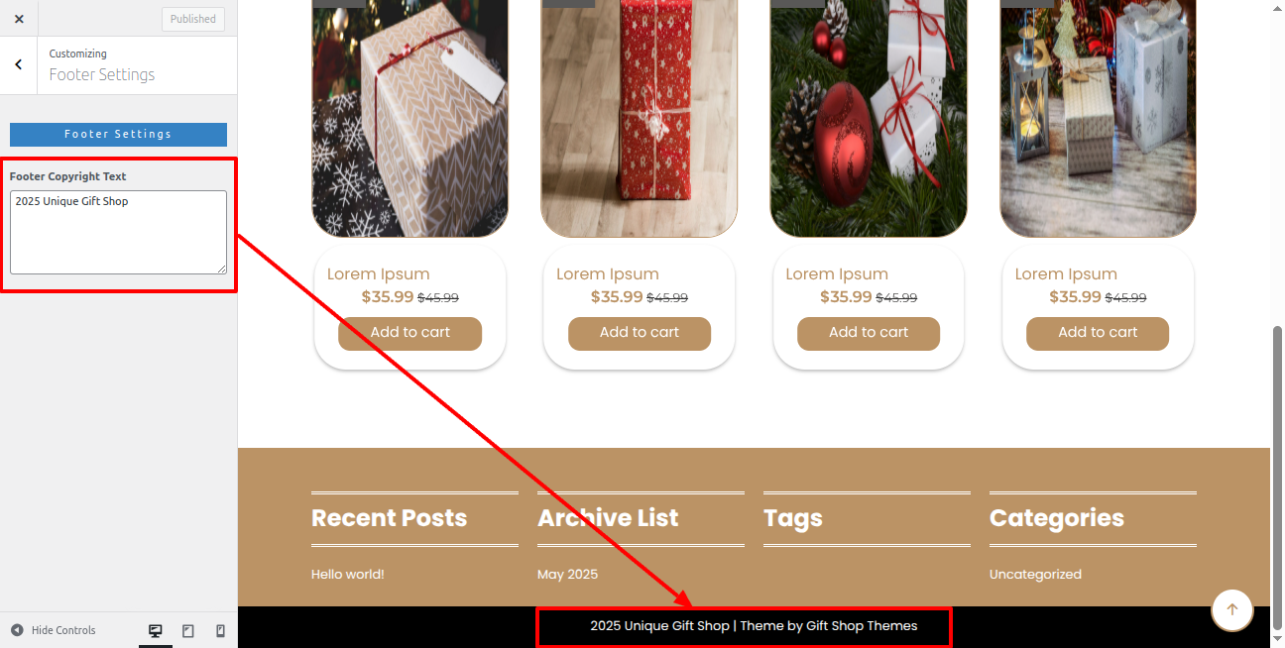Add first Lorem Ipsum product to cart
Viewport: 1285px width, 648px height.
click(x=409, y=333)
